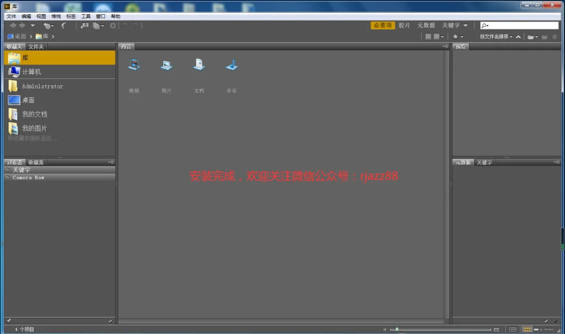
Task: Switch to the 收藏夹 tab
Action: point(15,47)
